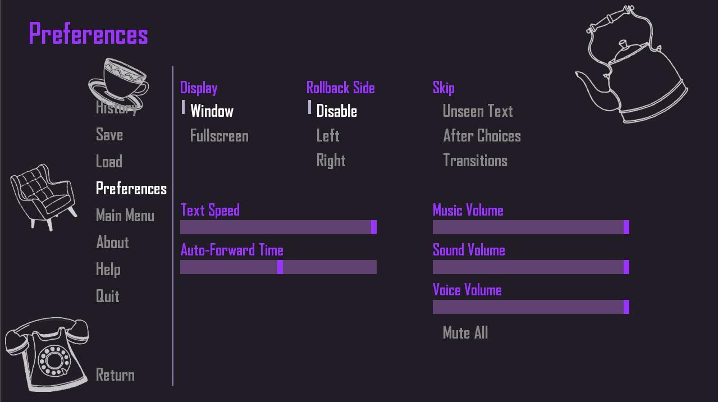Set Rollback Side to Right

[331, 161]
